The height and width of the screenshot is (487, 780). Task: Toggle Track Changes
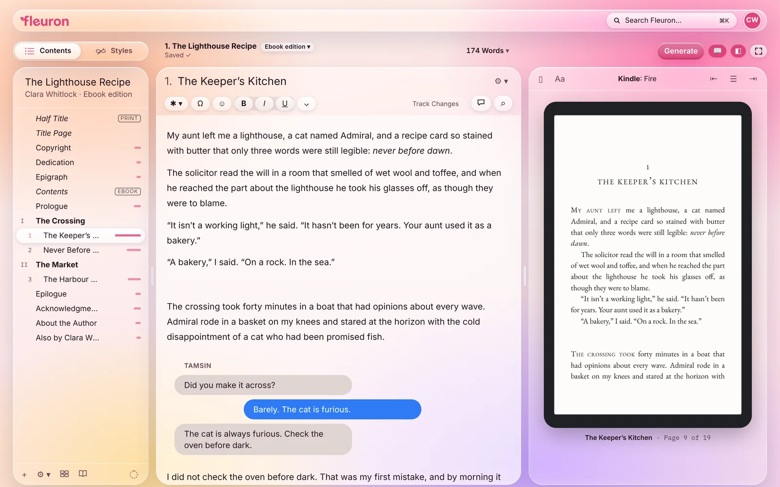435,104
